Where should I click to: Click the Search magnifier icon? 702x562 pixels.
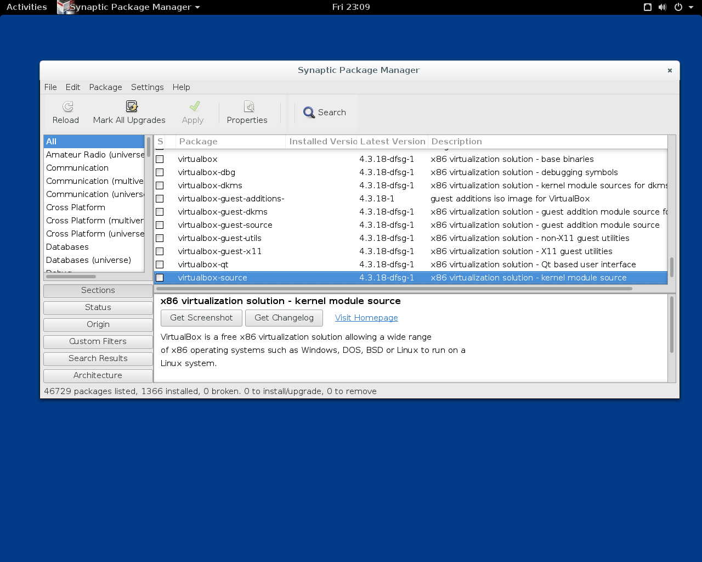tap(309, 113)
